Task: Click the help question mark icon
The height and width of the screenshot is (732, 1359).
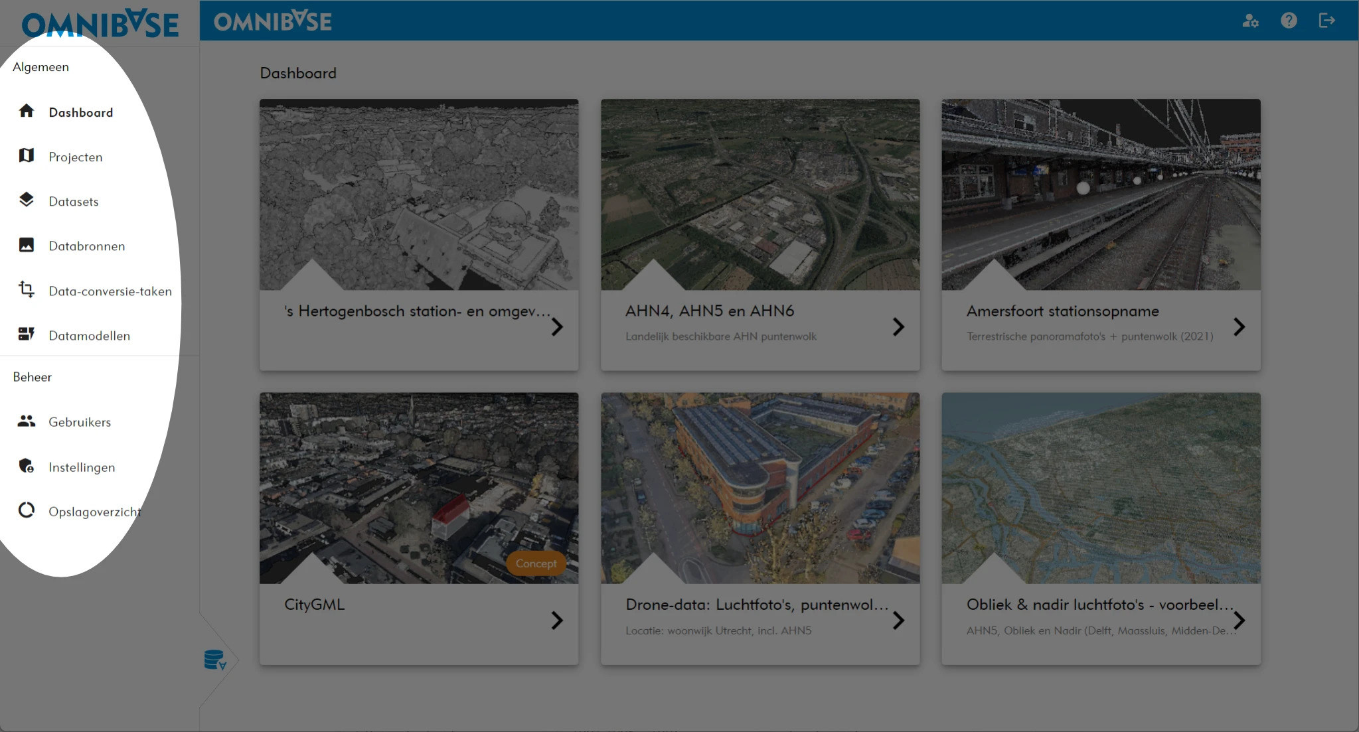Action: [1289, 21]
